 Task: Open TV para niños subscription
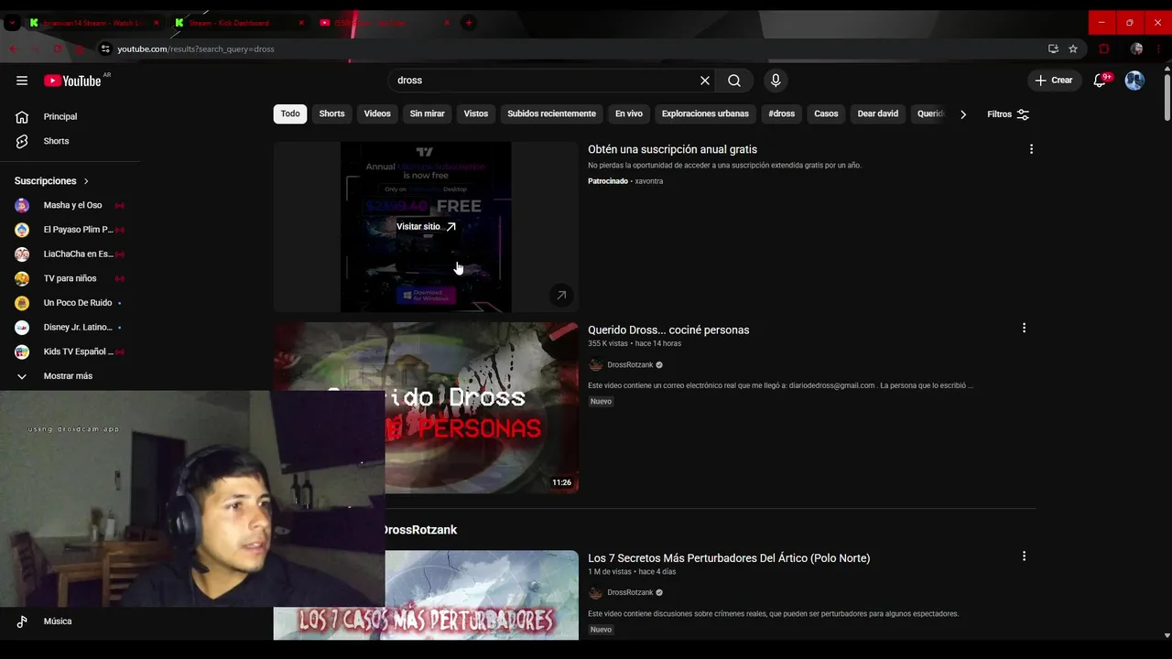click(x=70, y=278)
